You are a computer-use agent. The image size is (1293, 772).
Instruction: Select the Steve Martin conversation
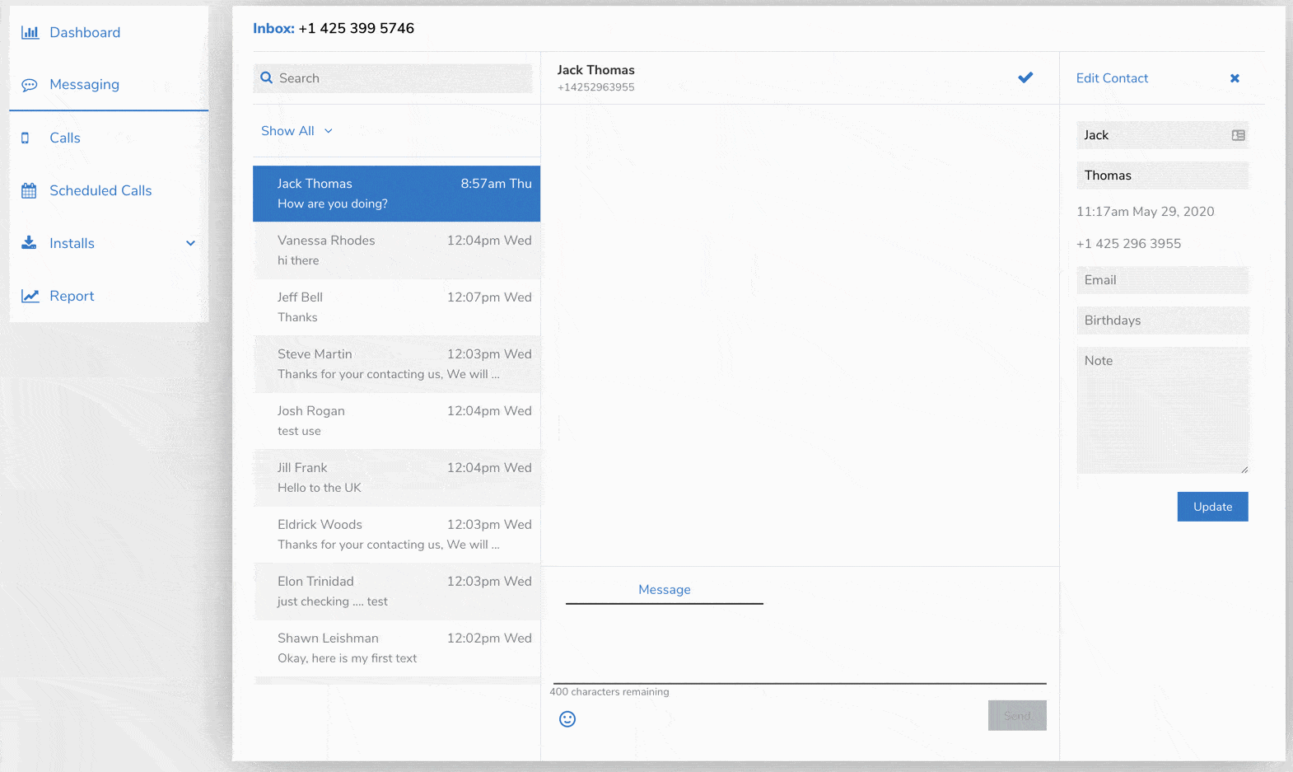396,364
